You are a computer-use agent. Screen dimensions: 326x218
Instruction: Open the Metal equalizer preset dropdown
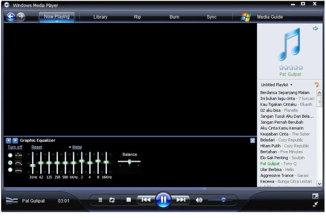tap(75, 147)
